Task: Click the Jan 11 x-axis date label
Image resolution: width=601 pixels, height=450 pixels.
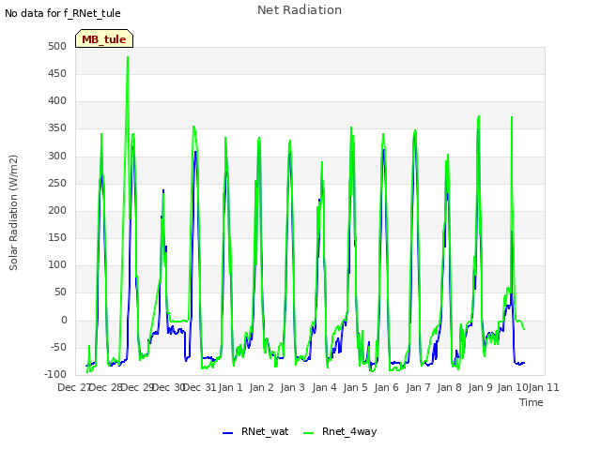Action: click(x=544, y=387)
